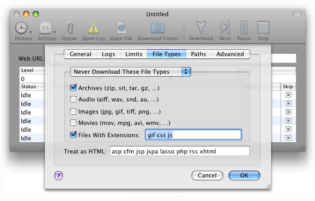Expand Never Download These File Types dropdown
The image size is (315, 201).
[130, 72]
